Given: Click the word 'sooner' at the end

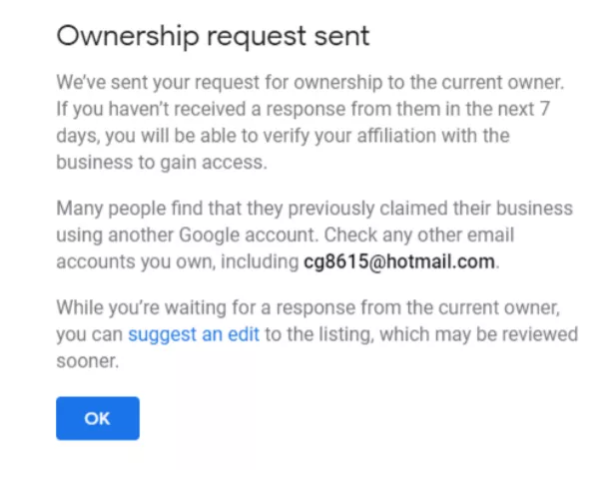Looking at the screenshot, I should pyautogui.click(x=85, y=361).
